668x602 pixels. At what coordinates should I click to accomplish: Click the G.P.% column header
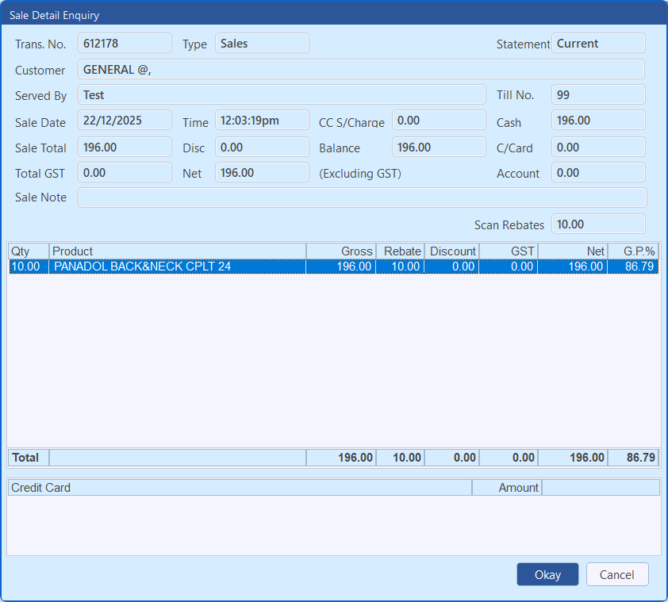(633, 251)
